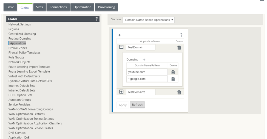Delete the TestDomain application with trash icon

[179, 48]
